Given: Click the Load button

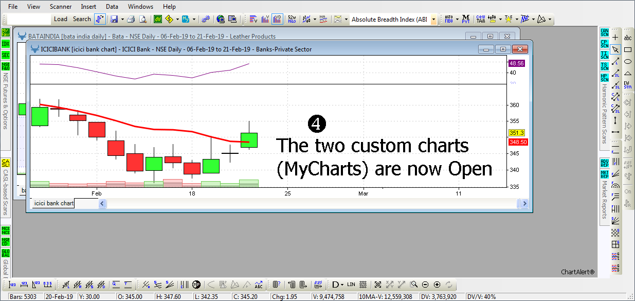Looking at the screenshot, I should (61, 19).
